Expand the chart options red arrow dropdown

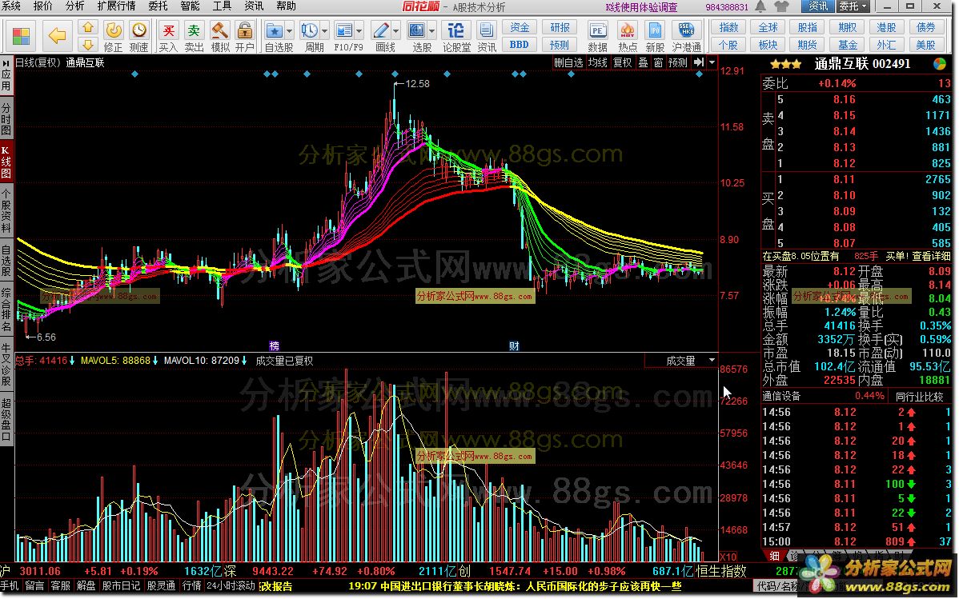tap(712, 62)
